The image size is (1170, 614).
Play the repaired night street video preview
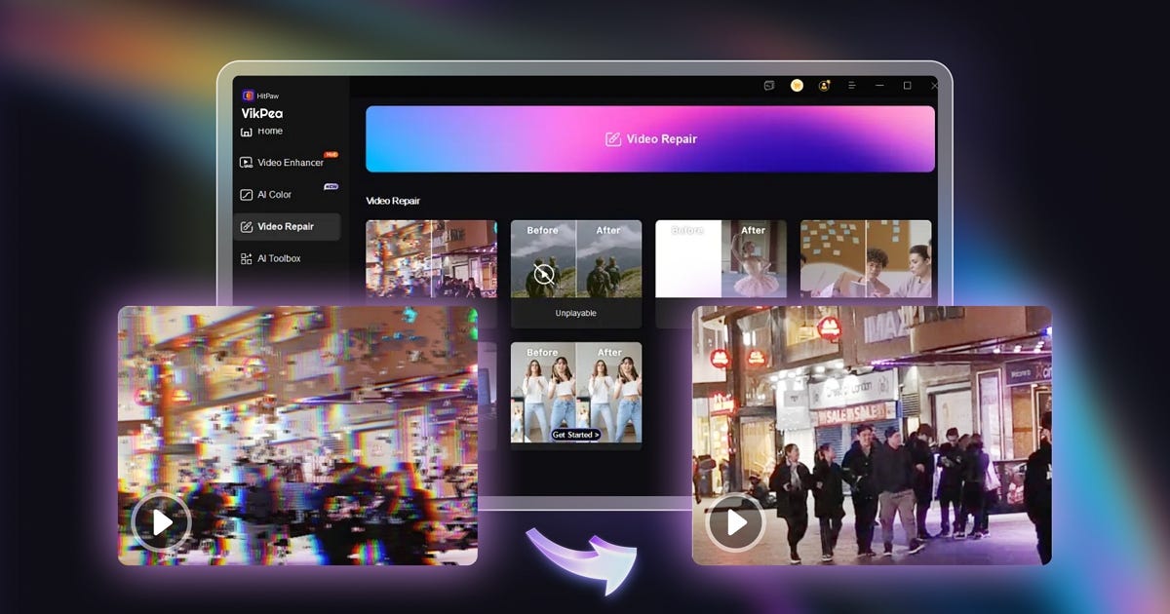click(735, 523)
